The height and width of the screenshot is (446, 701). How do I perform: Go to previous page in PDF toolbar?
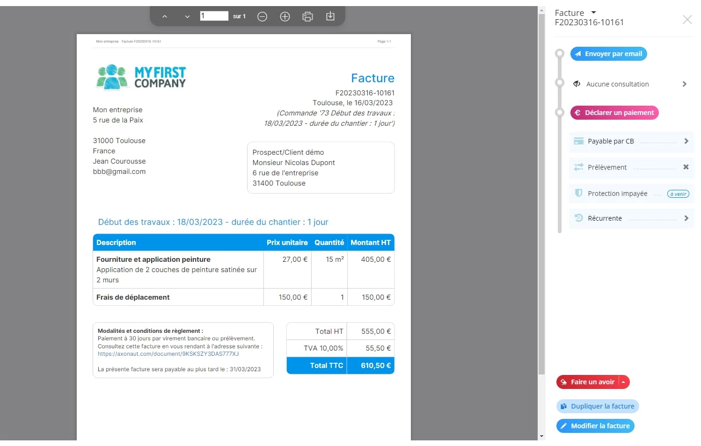pos(165,17)
